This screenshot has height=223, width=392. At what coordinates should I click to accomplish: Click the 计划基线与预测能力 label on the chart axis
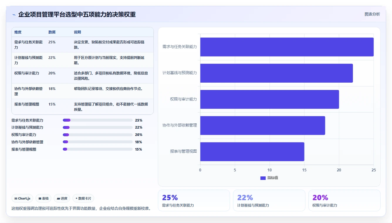pos(180,73)
